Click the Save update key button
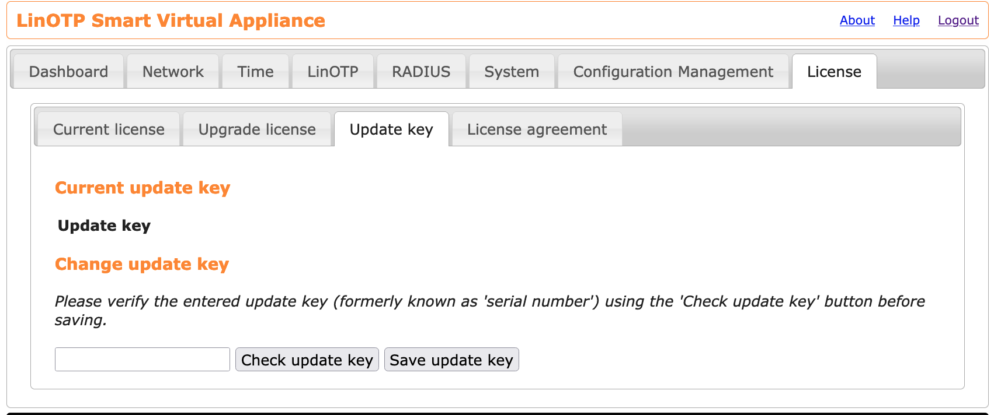This screenshot has height=415, width=994. coord(451,360)
